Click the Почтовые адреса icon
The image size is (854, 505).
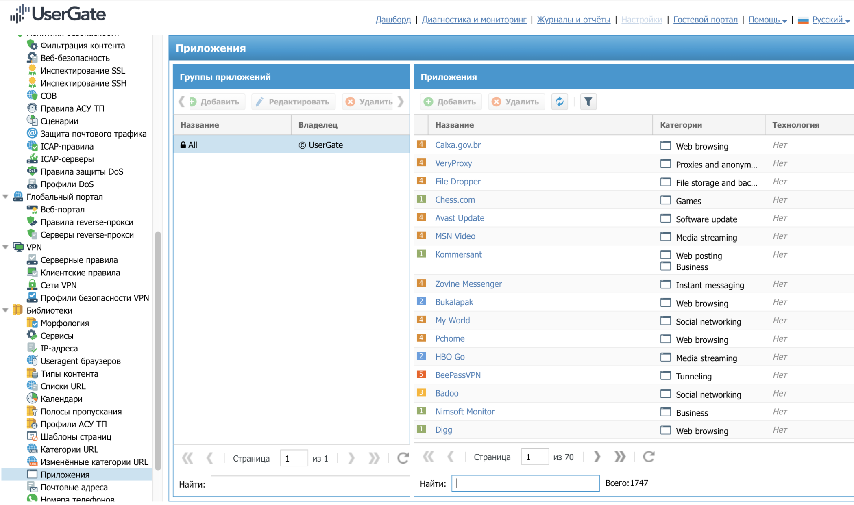click(32, 487)
